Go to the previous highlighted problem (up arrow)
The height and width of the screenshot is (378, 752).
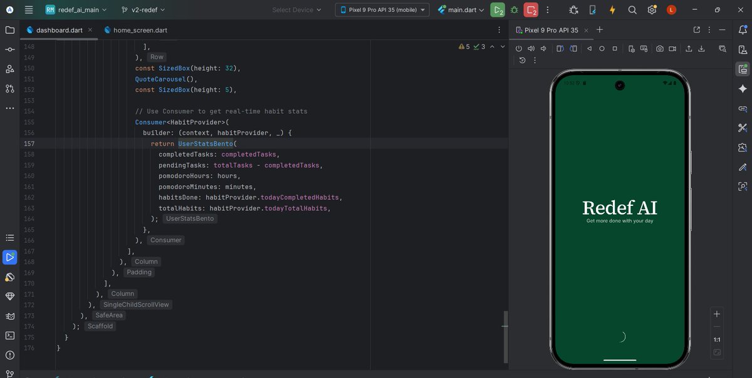pos(492,46)
